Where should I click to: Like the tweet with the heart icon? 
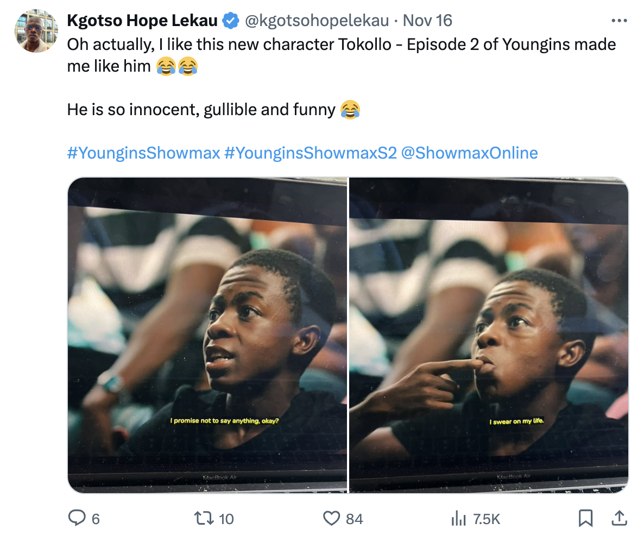point(331,519)
